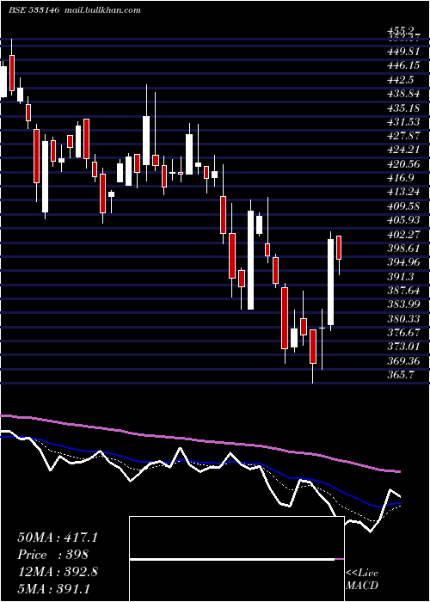This screenshot has height=602, width=430.
Task: Click the 394.96 price axis label
Action: [403, 262]
